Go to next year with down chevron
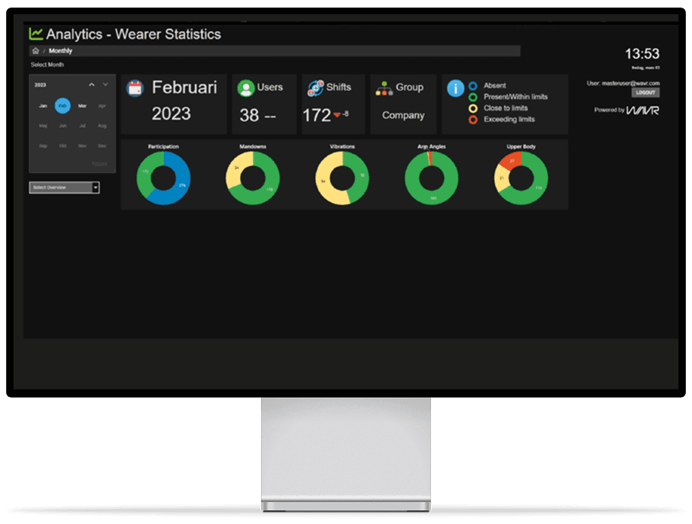 click(105, 85)
